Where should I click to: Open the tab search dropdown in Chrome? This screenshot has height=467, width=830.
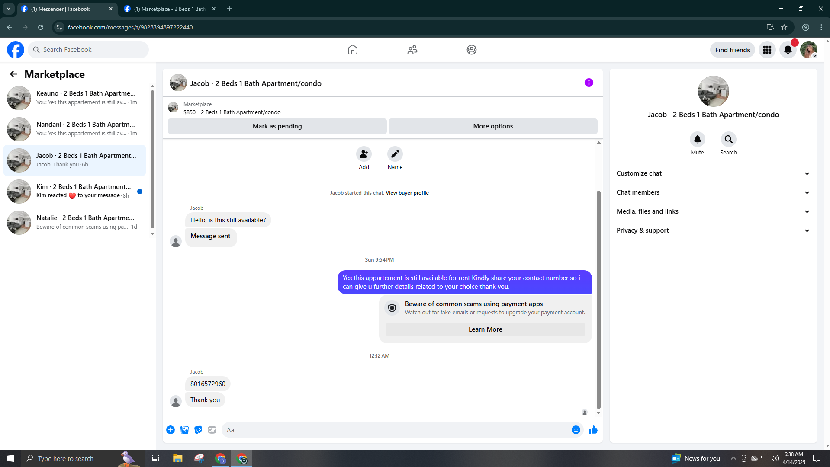pos(9,9)
